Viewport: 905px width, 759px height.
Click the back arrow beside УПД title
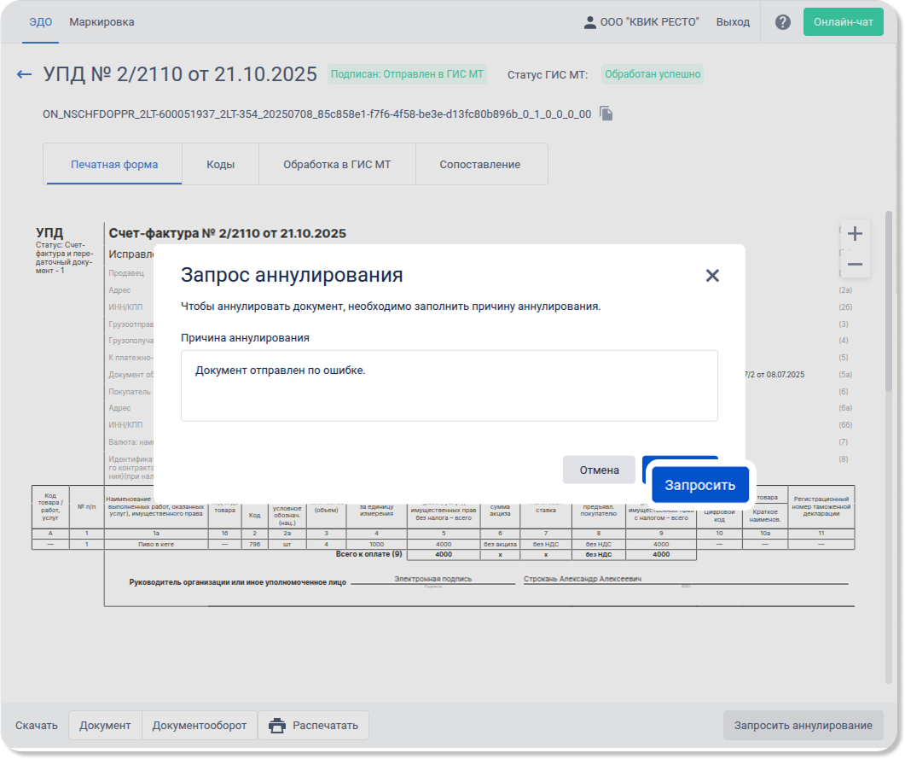pyautogui.click(x=24, y=74)
